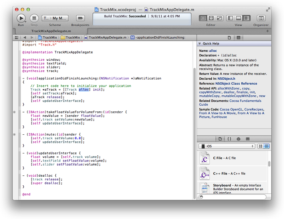Select the Storyboard template

233,188
